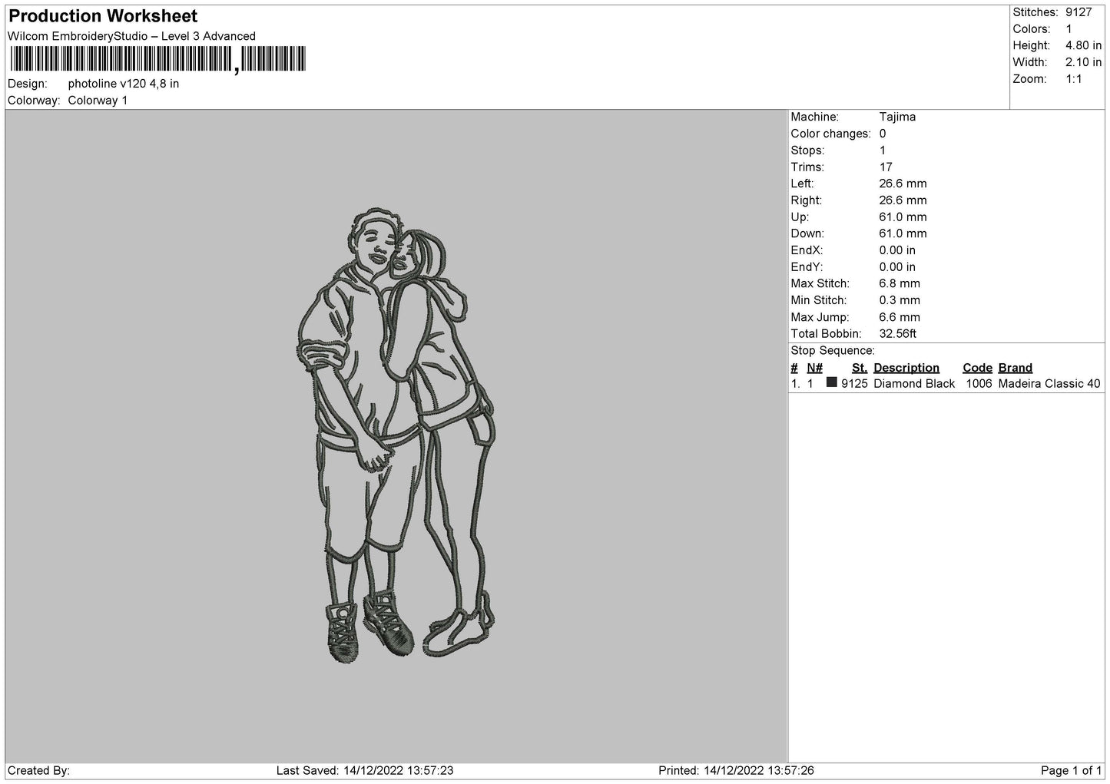
Task: Select the Wilcom EmbroideryStudio Level 3 Advanced text
Action: (x=131, y=36)
